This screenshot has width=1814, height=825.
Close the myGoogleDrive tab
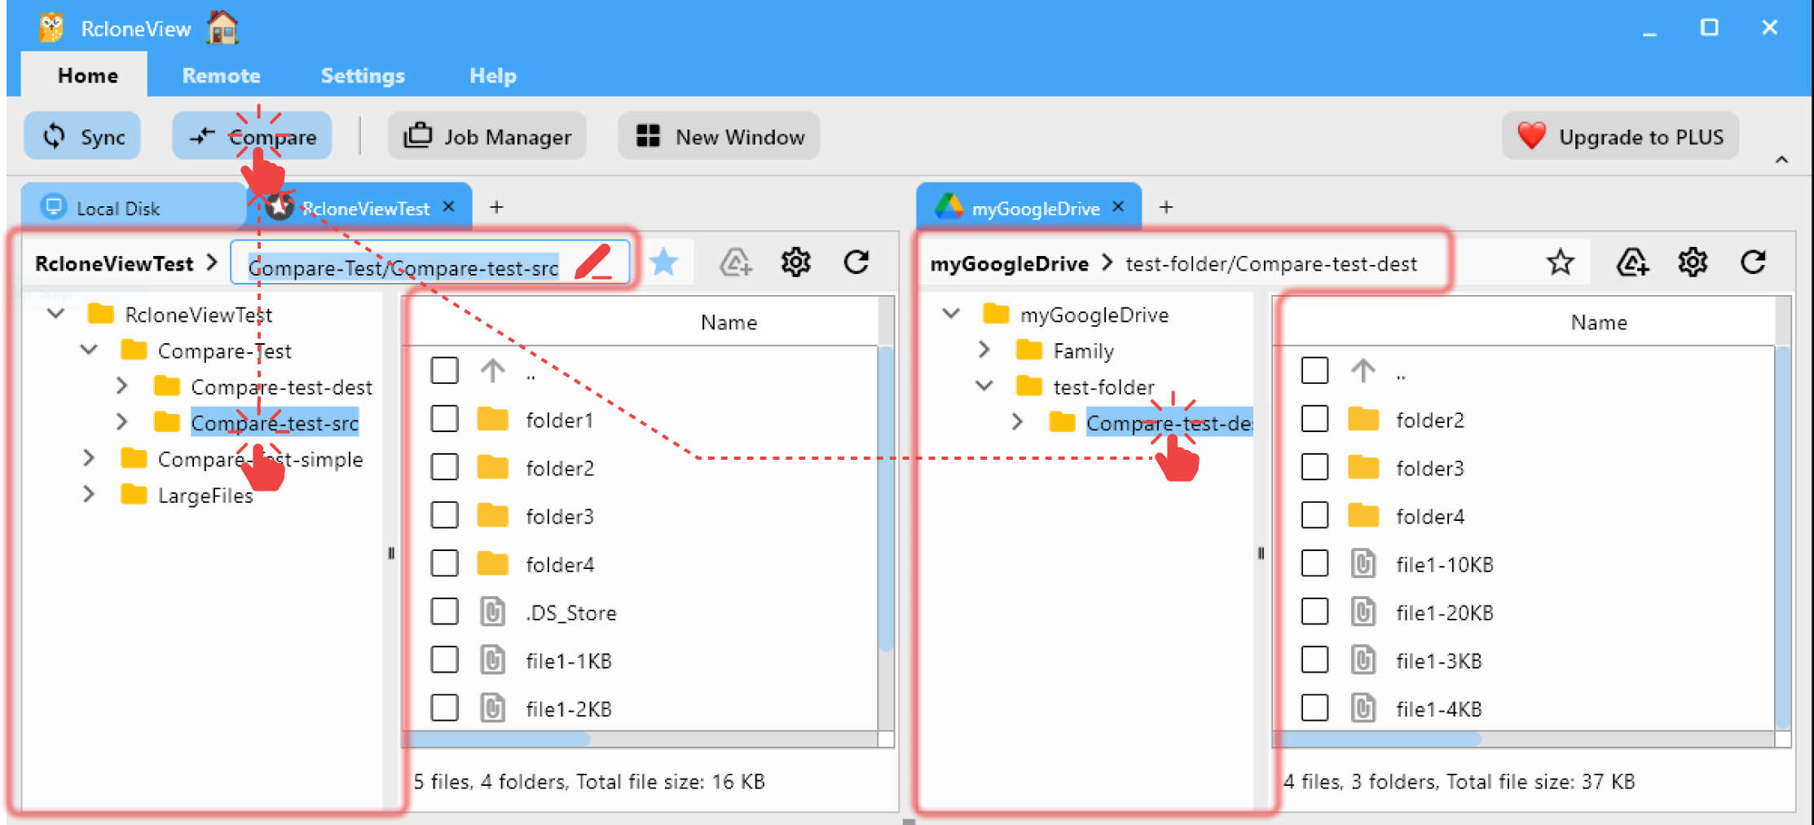click(x=1118, y=207)
